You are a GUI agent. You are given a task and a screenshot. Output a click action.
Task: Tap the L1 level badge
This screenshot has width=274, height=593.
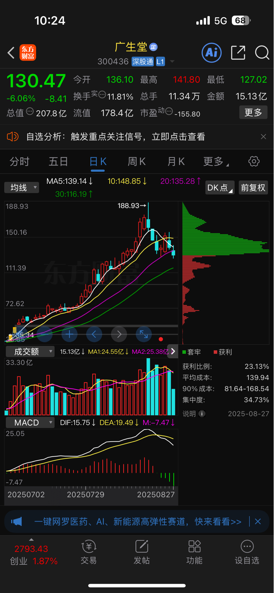[x=160, y=62]
